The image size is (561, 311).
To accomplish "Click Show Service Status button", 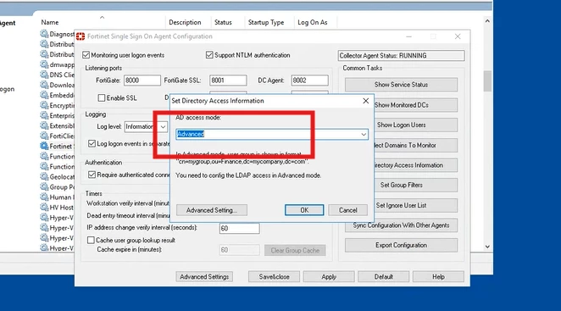I will (401, 85).
